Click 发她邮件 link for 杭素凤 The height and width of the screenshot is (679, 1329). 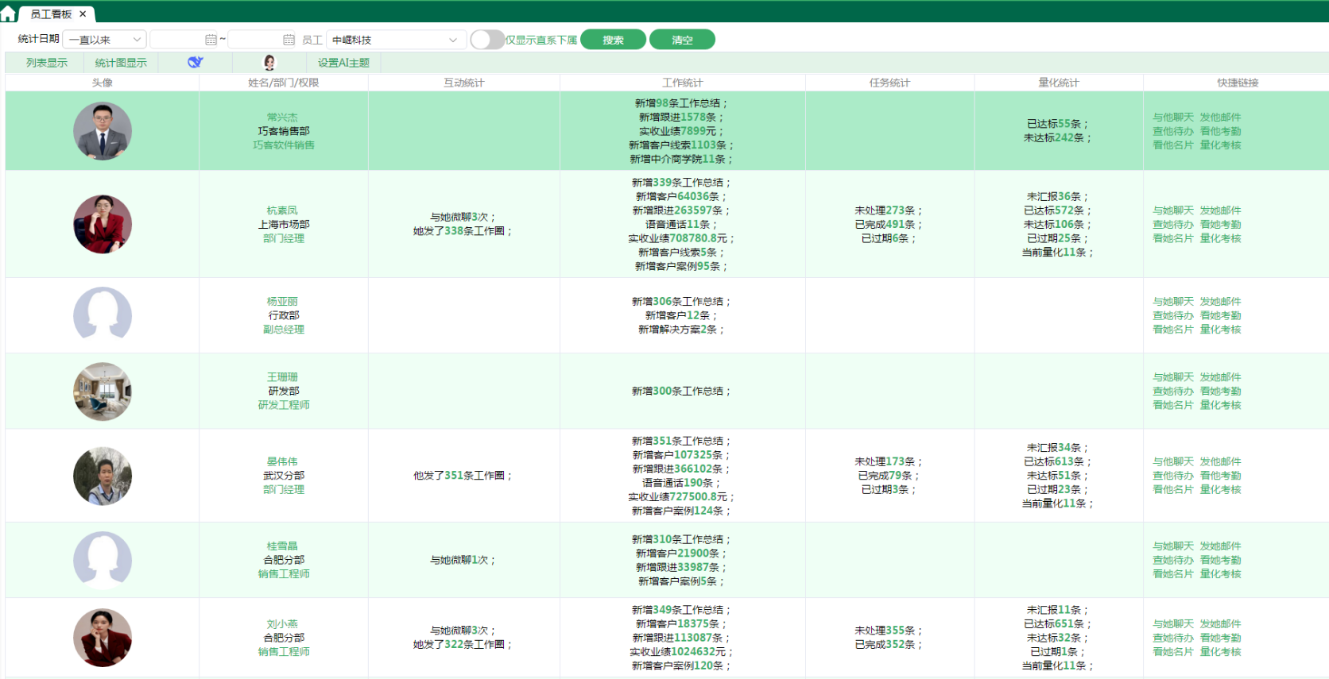[x=1220, y=210]
